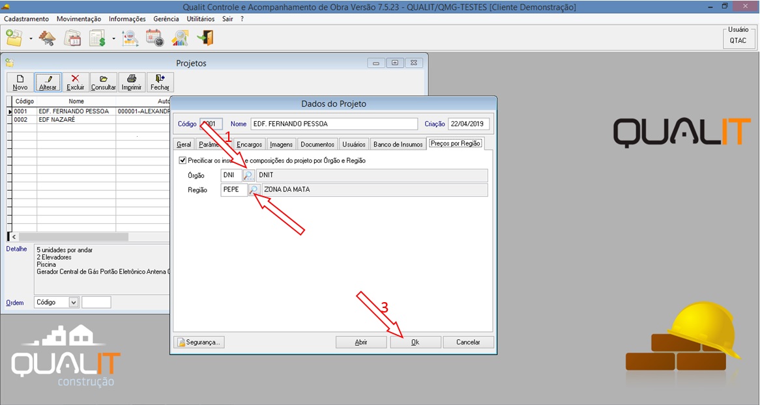The image size is (760, 405).
Task: Click the exit door toolbar icon
Action: click(x=205, y=38)
